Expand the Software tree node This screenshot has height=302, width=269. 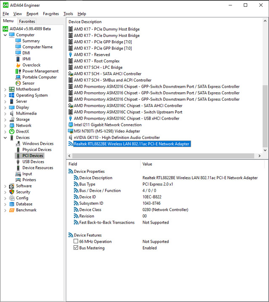pyautogui.click(x=5, y=186)
